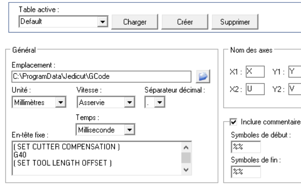Click inside the En-tête fixe text area
301x193 pixels.
[97, 158]
